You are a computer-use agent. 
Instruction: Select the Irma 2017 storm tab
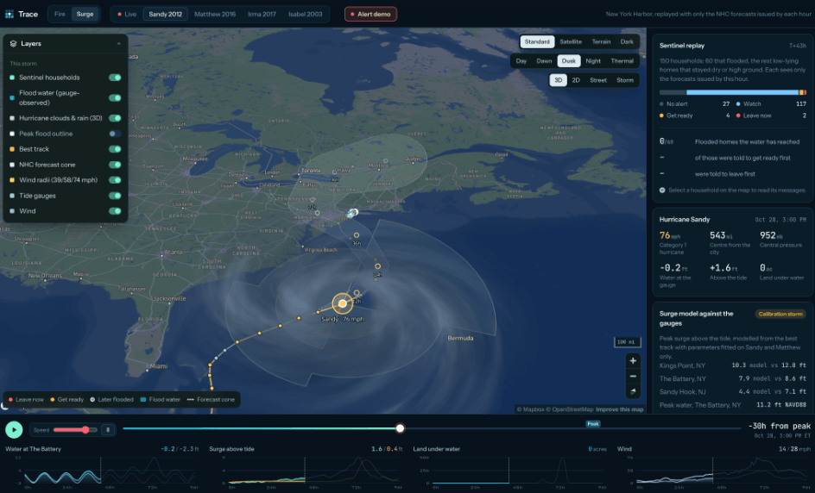point(262,14)
